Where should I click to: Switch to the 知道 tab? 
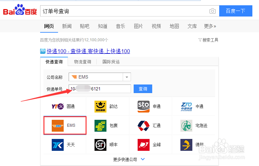click(102, 26)
